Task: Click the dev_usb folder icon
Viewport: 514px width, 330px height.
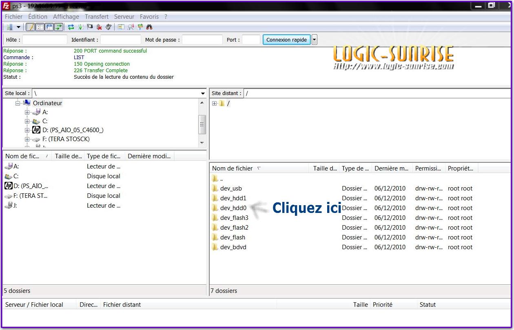Action: [x=215, y=188]
